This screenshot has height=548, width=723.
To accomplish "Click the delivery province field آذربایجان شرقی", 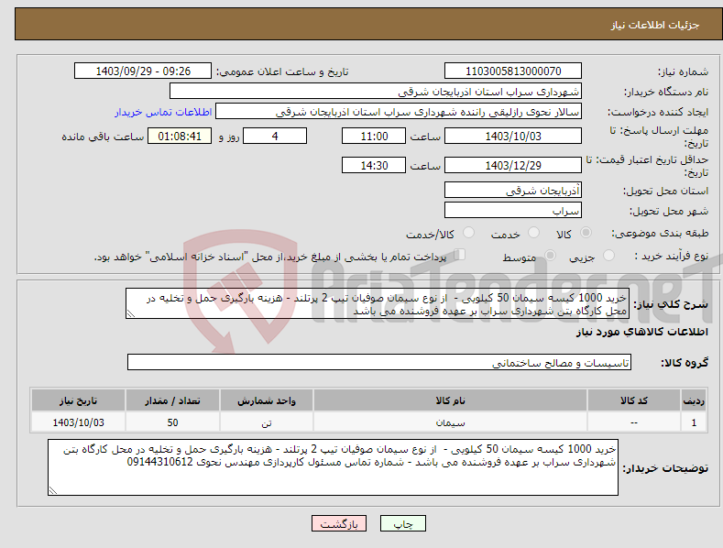I will [513, 190].
